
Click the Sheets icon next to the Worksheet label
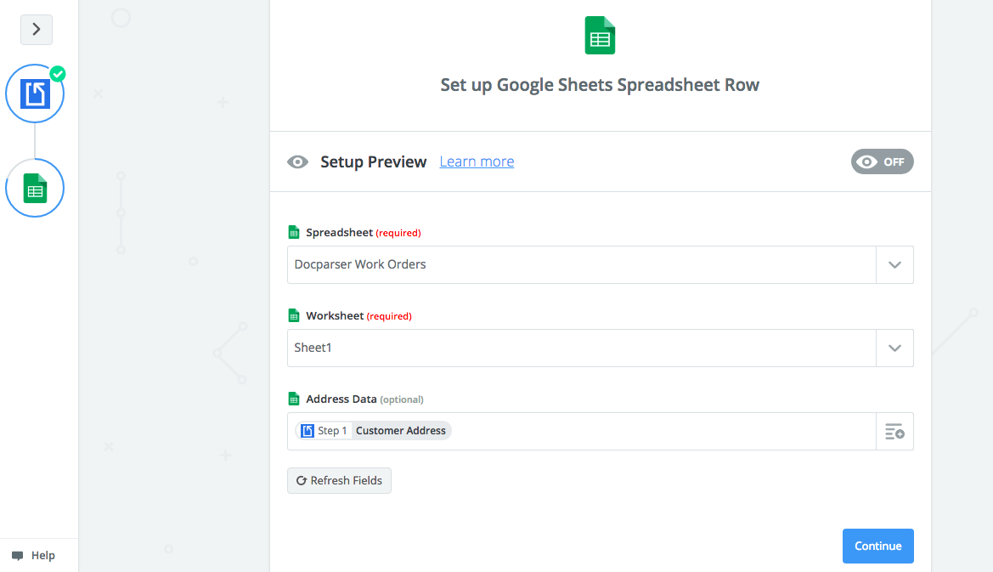coord(294,315)
